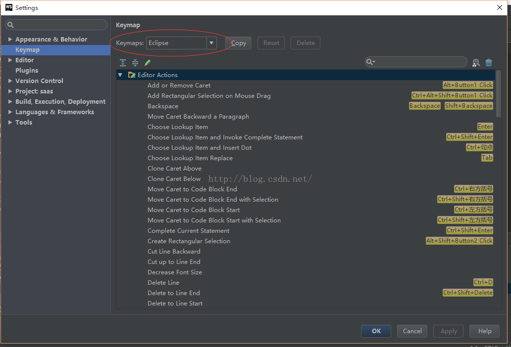Open Languages & Frameworks settings page
The image size is (511, 347).
tap(54, 112)
